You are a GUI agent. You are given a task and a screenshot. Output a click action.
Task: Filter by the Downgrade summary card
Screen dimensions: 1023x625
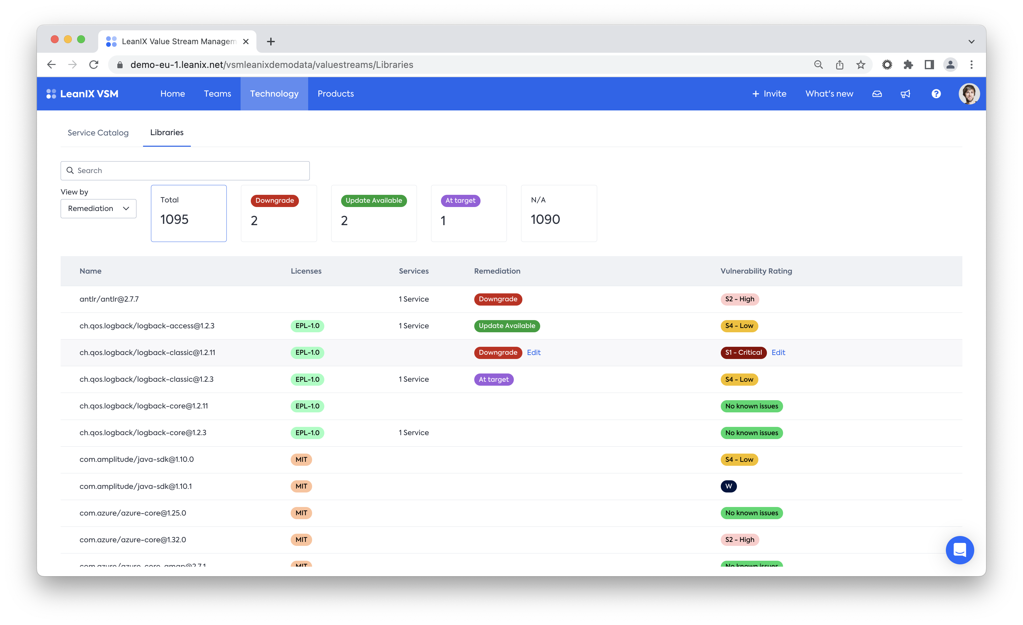click(278, 213)
